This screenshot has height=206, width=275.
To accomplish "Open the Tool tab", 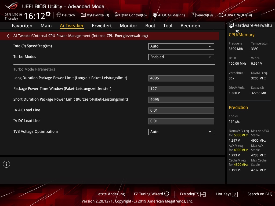I will pos(168,26).
